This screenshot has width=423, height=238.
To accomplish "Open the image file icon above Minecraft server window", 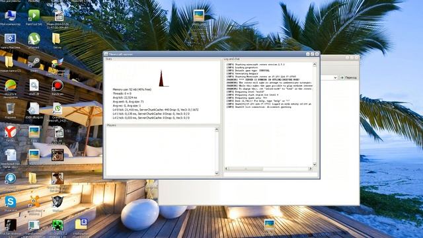I will click(199, 16).
